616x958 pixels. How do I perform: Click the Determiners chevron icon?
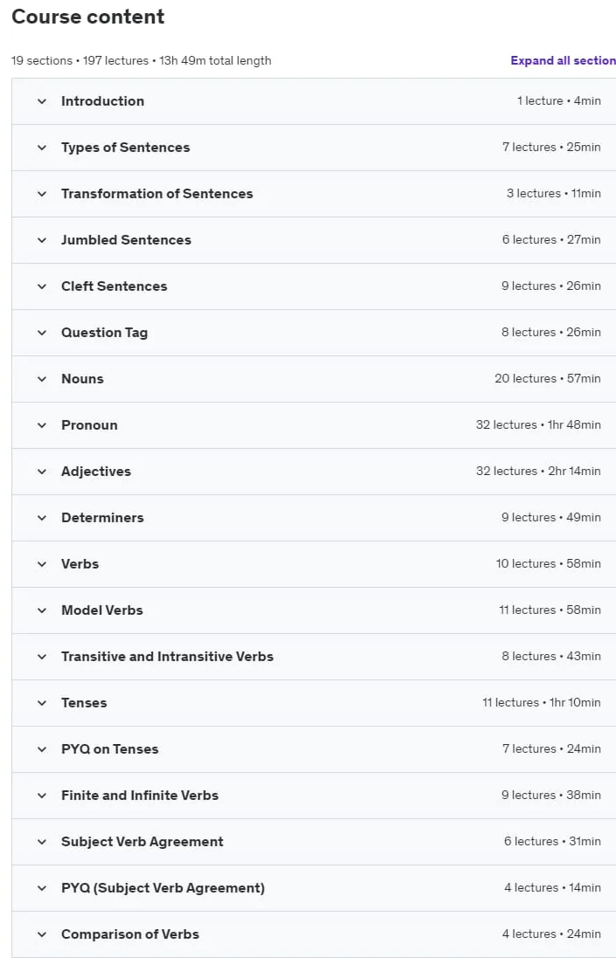[x=42, y=518]
